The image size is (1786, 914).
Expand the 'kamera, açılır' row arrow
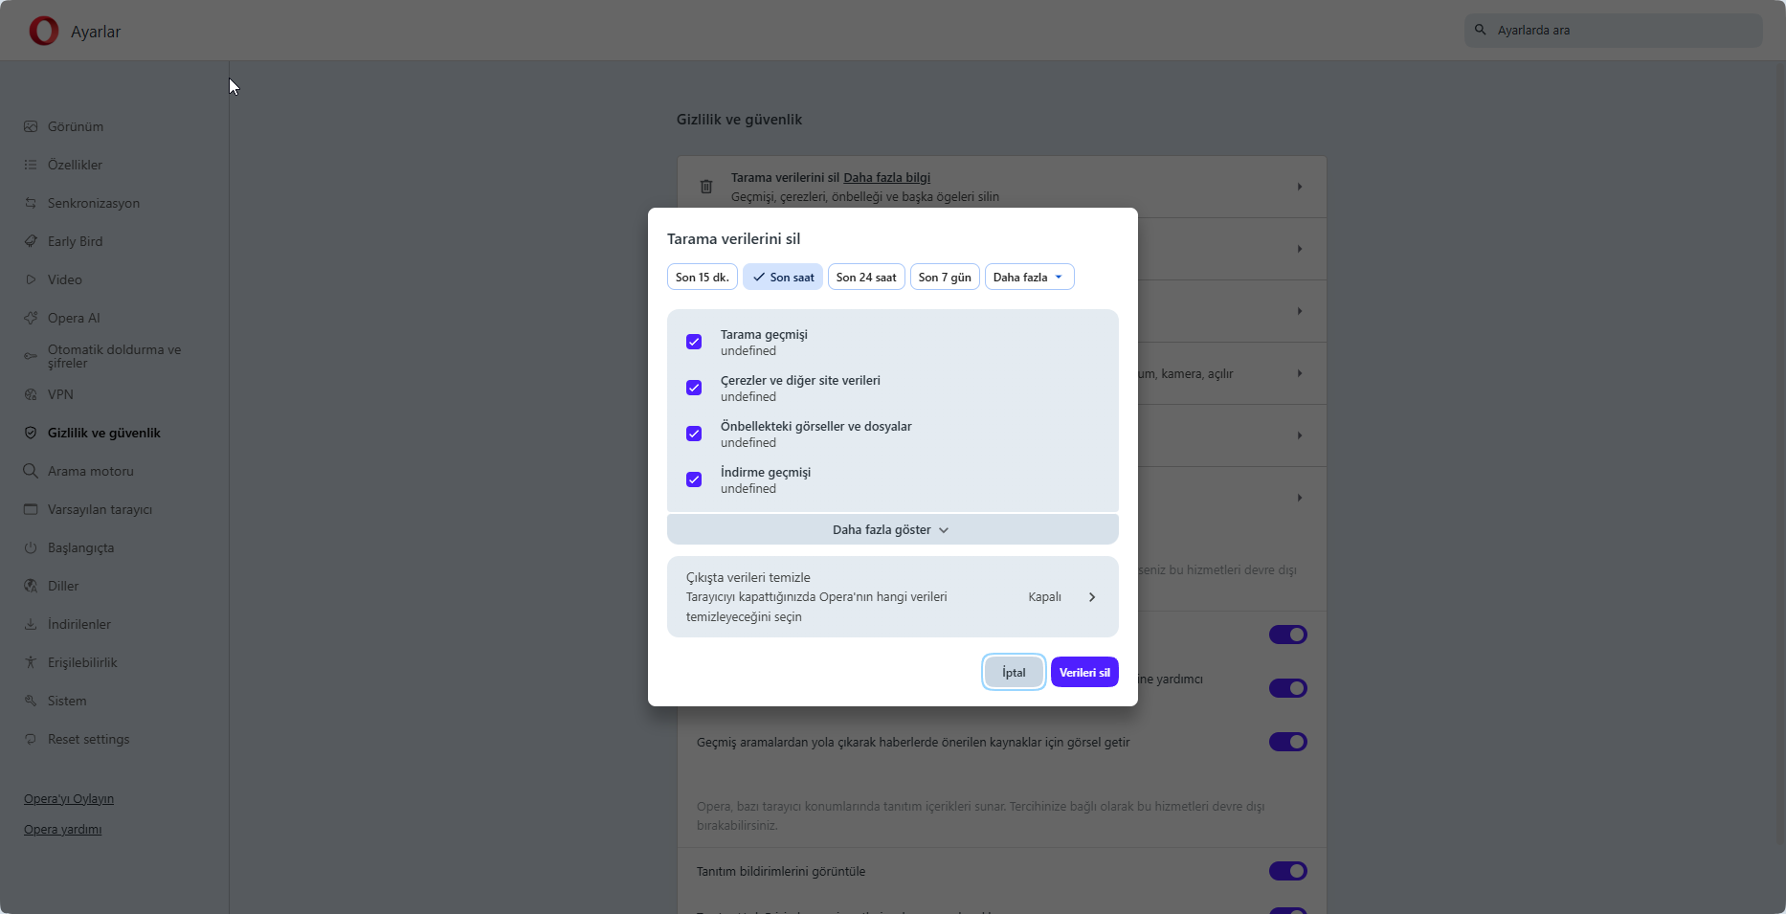click(x=1300, y=373)
